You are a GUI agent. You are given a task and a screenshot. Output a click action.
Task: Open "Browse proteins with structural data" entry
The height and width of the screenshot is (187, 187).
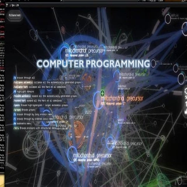35,128
